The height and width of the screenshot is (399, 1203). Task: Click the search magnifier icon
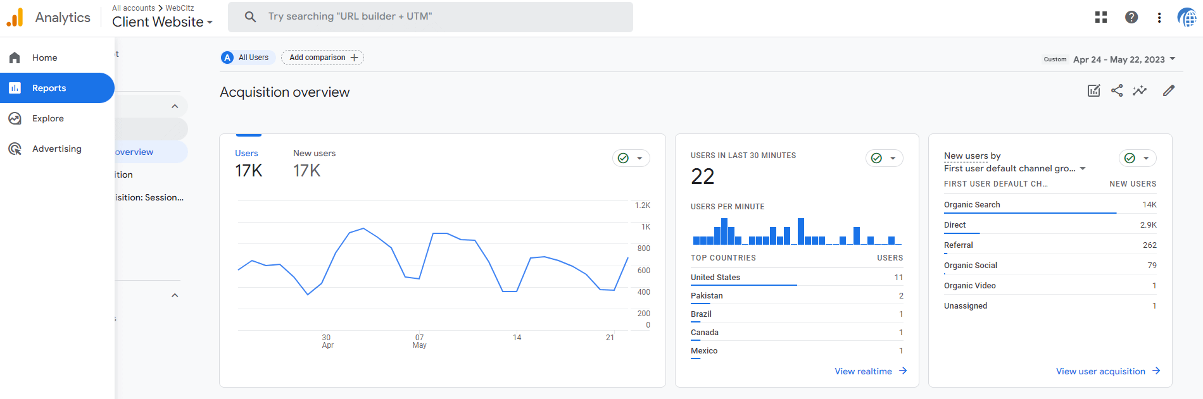click(x=251, y=16)
